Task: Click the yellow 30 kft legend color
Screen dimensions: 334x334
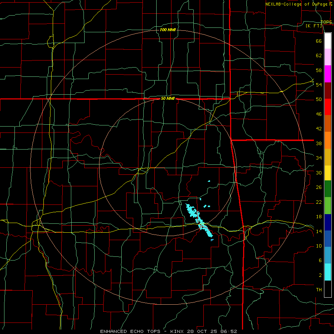Action: tap(328, 173)
